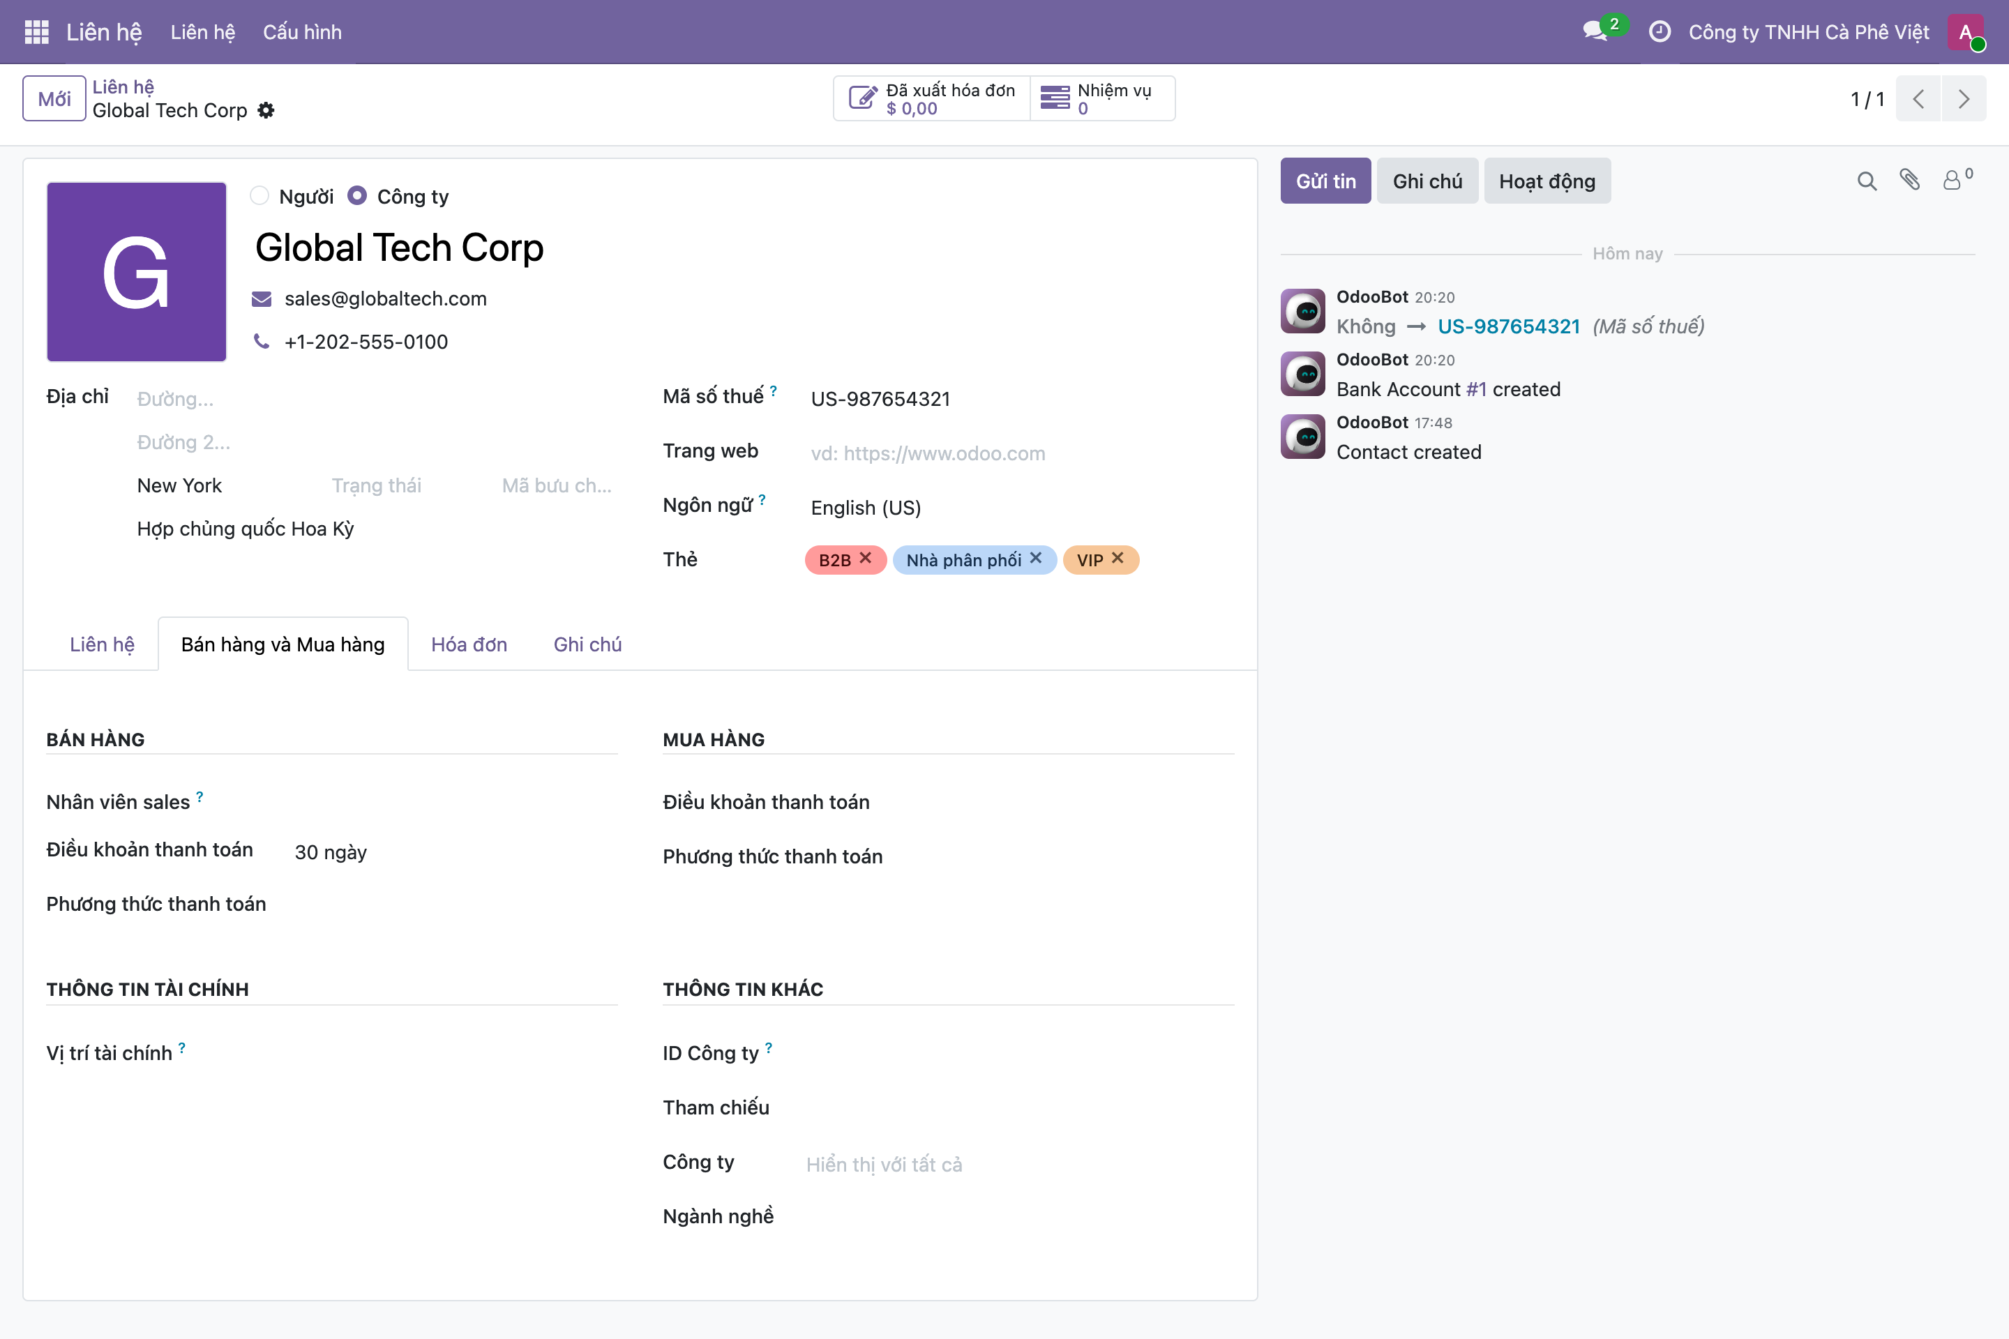2009x1339 pixels.
Task: Open the Ngôn ngữ dropdown English (US)
Action: pos(1021,508)
